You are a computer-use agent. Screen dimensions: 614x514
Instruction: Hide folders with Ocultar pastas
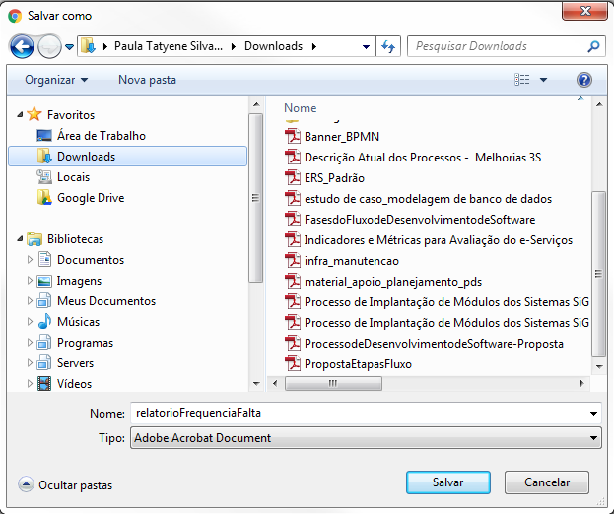point(65,484)
